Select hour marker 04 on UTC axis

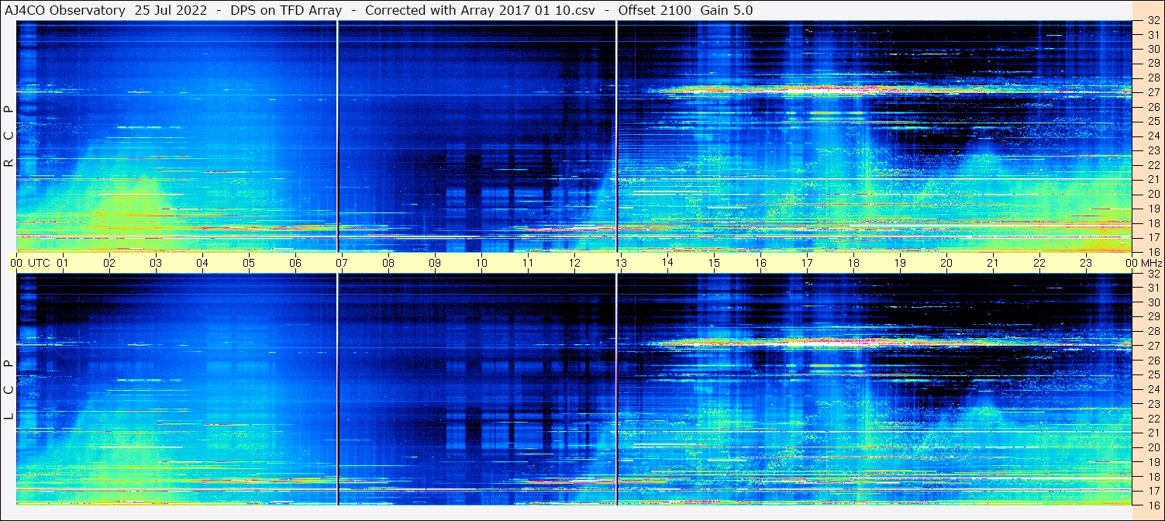pyautogui.click(x=202, y=263)
